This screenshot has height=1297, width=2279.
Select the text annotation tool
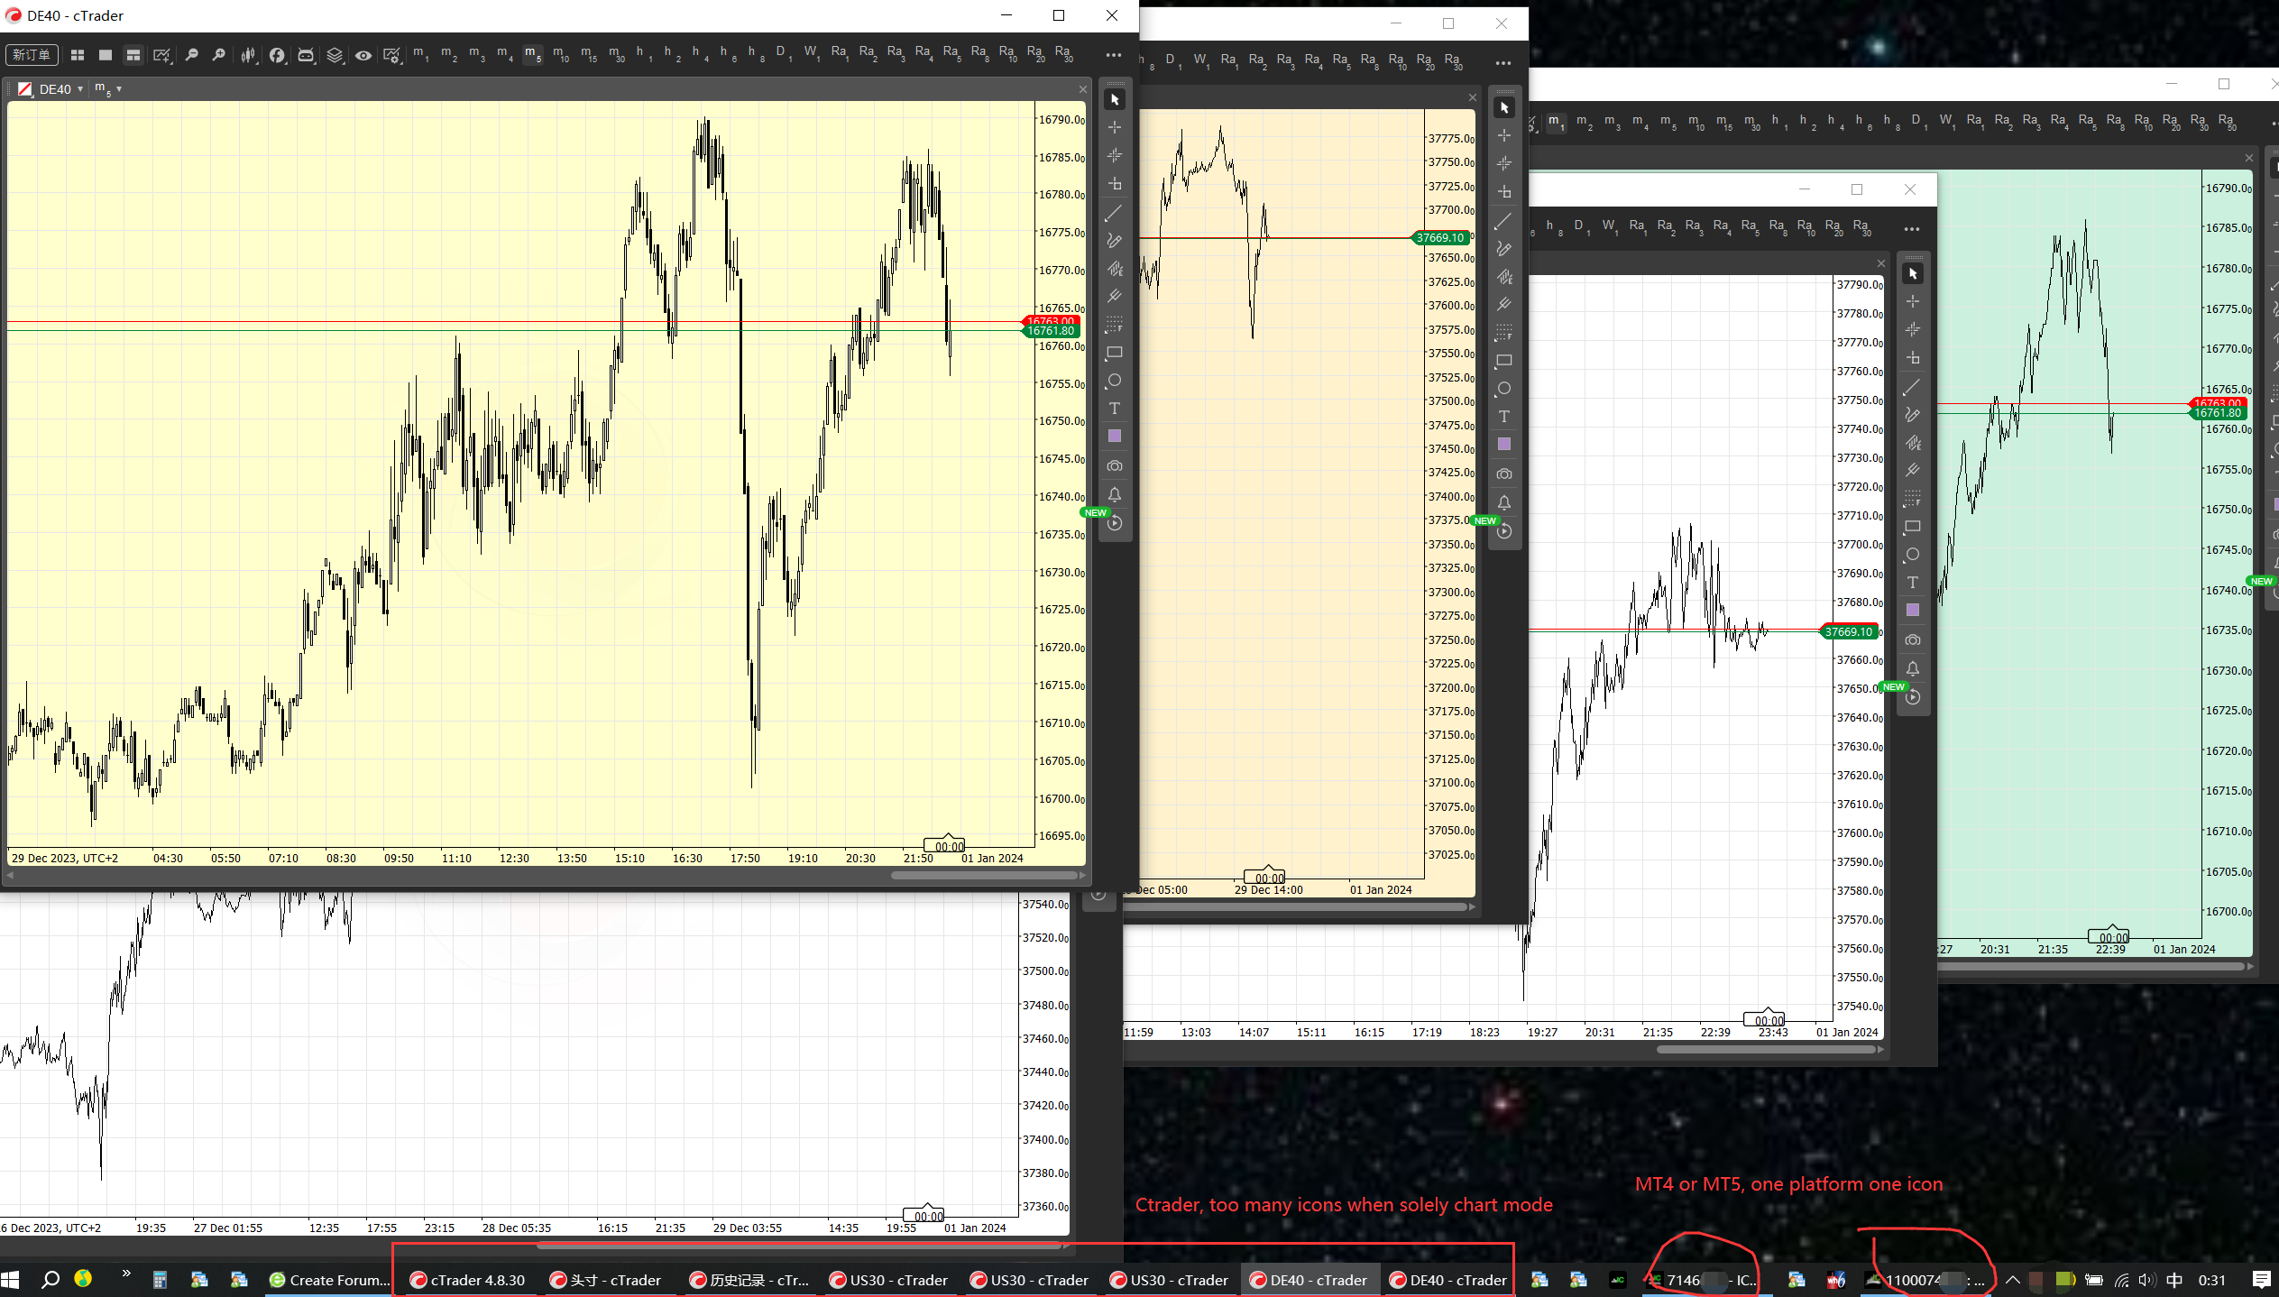[x=1115, y=409]
